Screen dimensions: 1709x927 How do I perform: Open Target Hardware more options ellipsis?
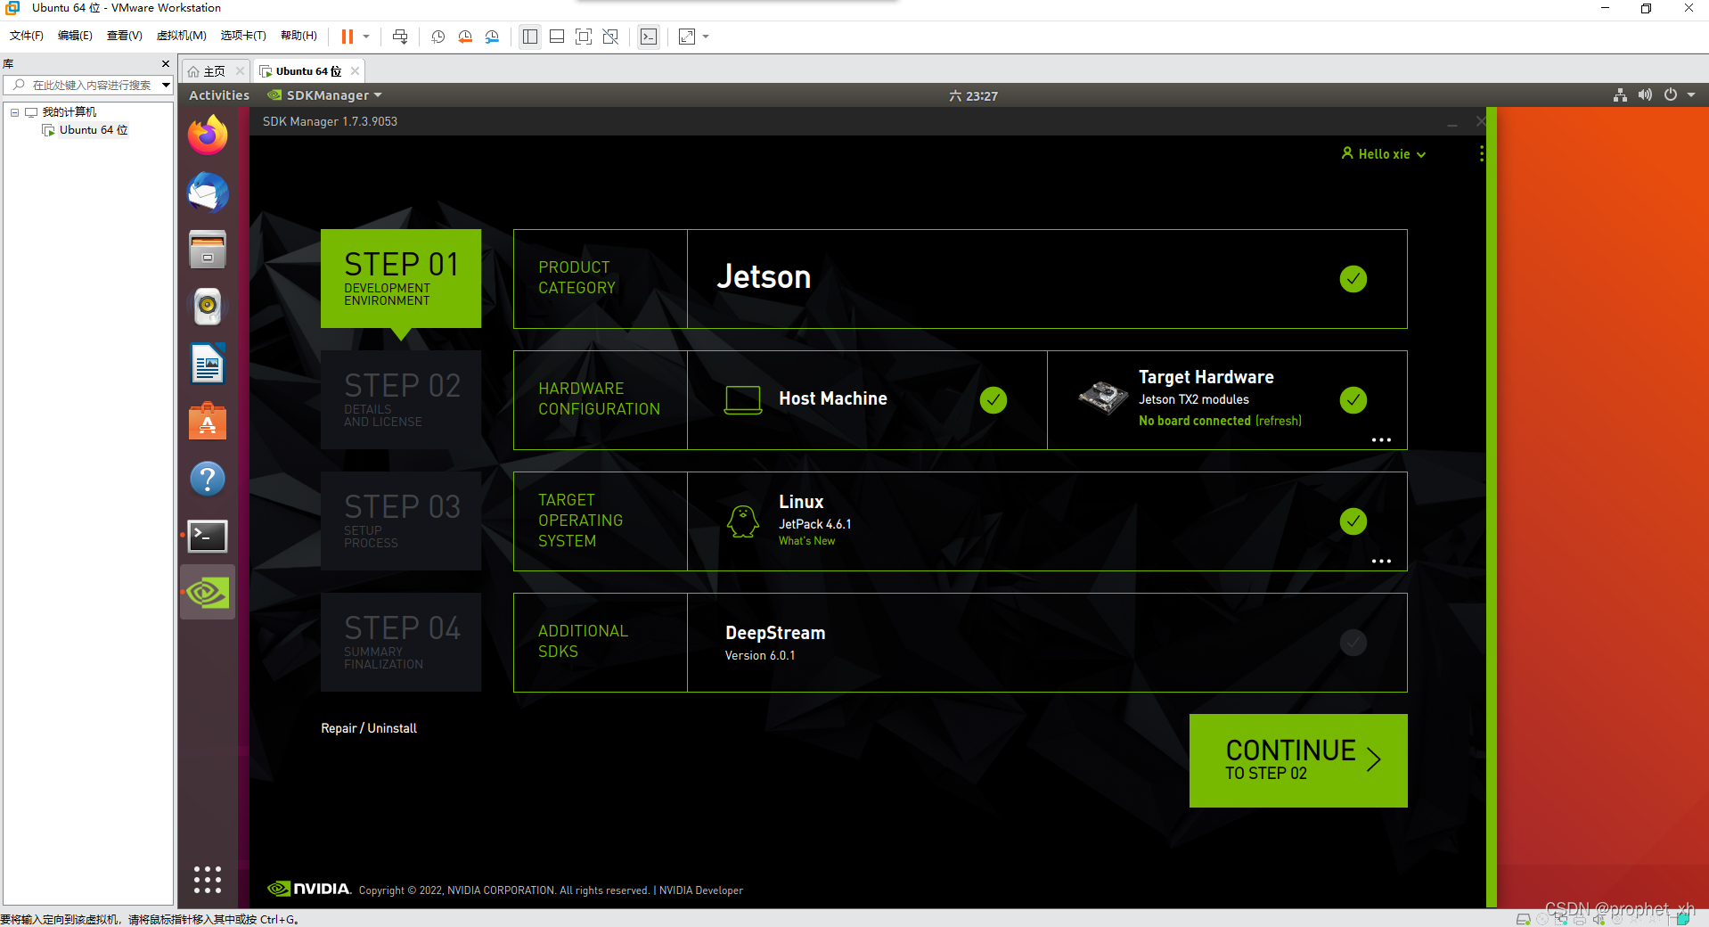coord(1381,439)
